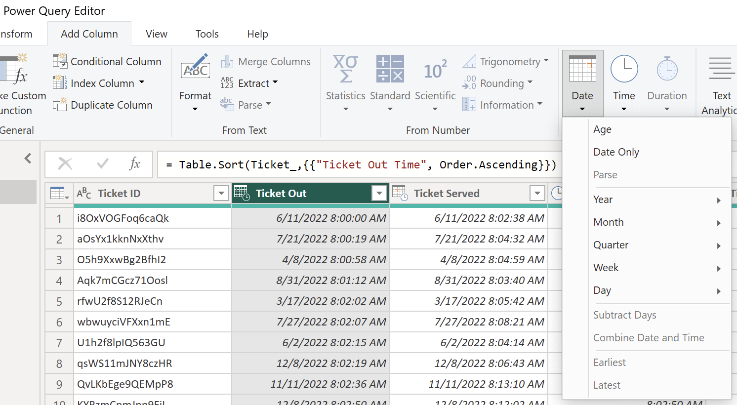
Task: Select Date Only from the Date menu
Action: click(616, 152)
